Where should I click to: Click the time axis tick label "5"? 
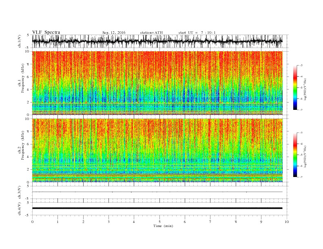click(159, 222)
